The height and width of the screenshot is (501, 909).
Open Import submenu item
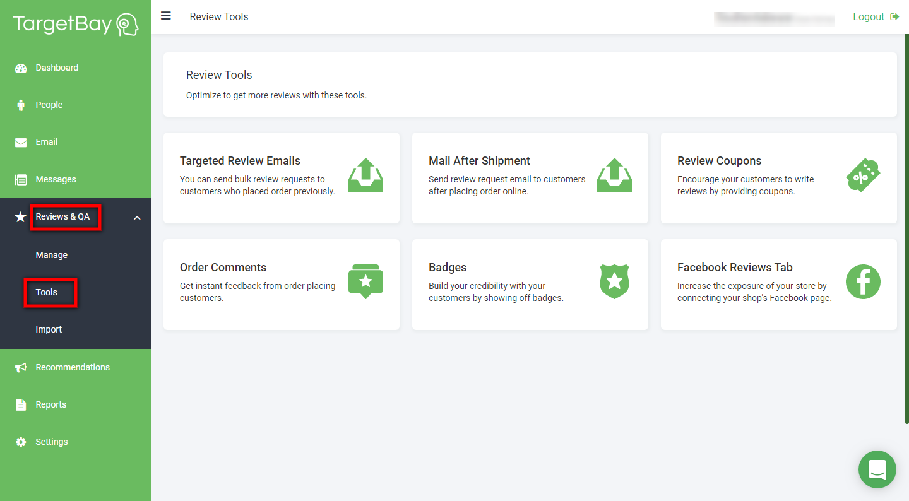49,329
